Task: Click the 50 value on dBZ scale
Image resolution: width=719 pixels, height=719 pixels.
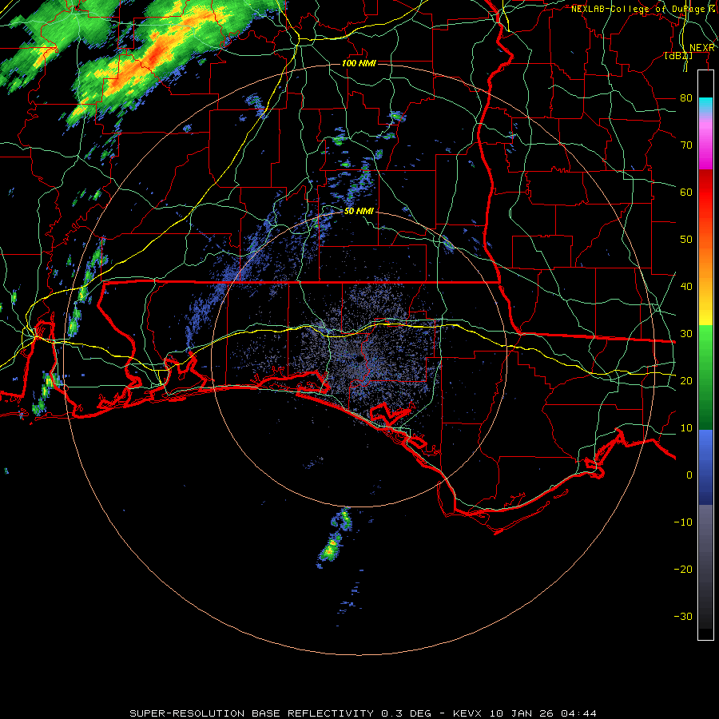Action: [686, 240]
